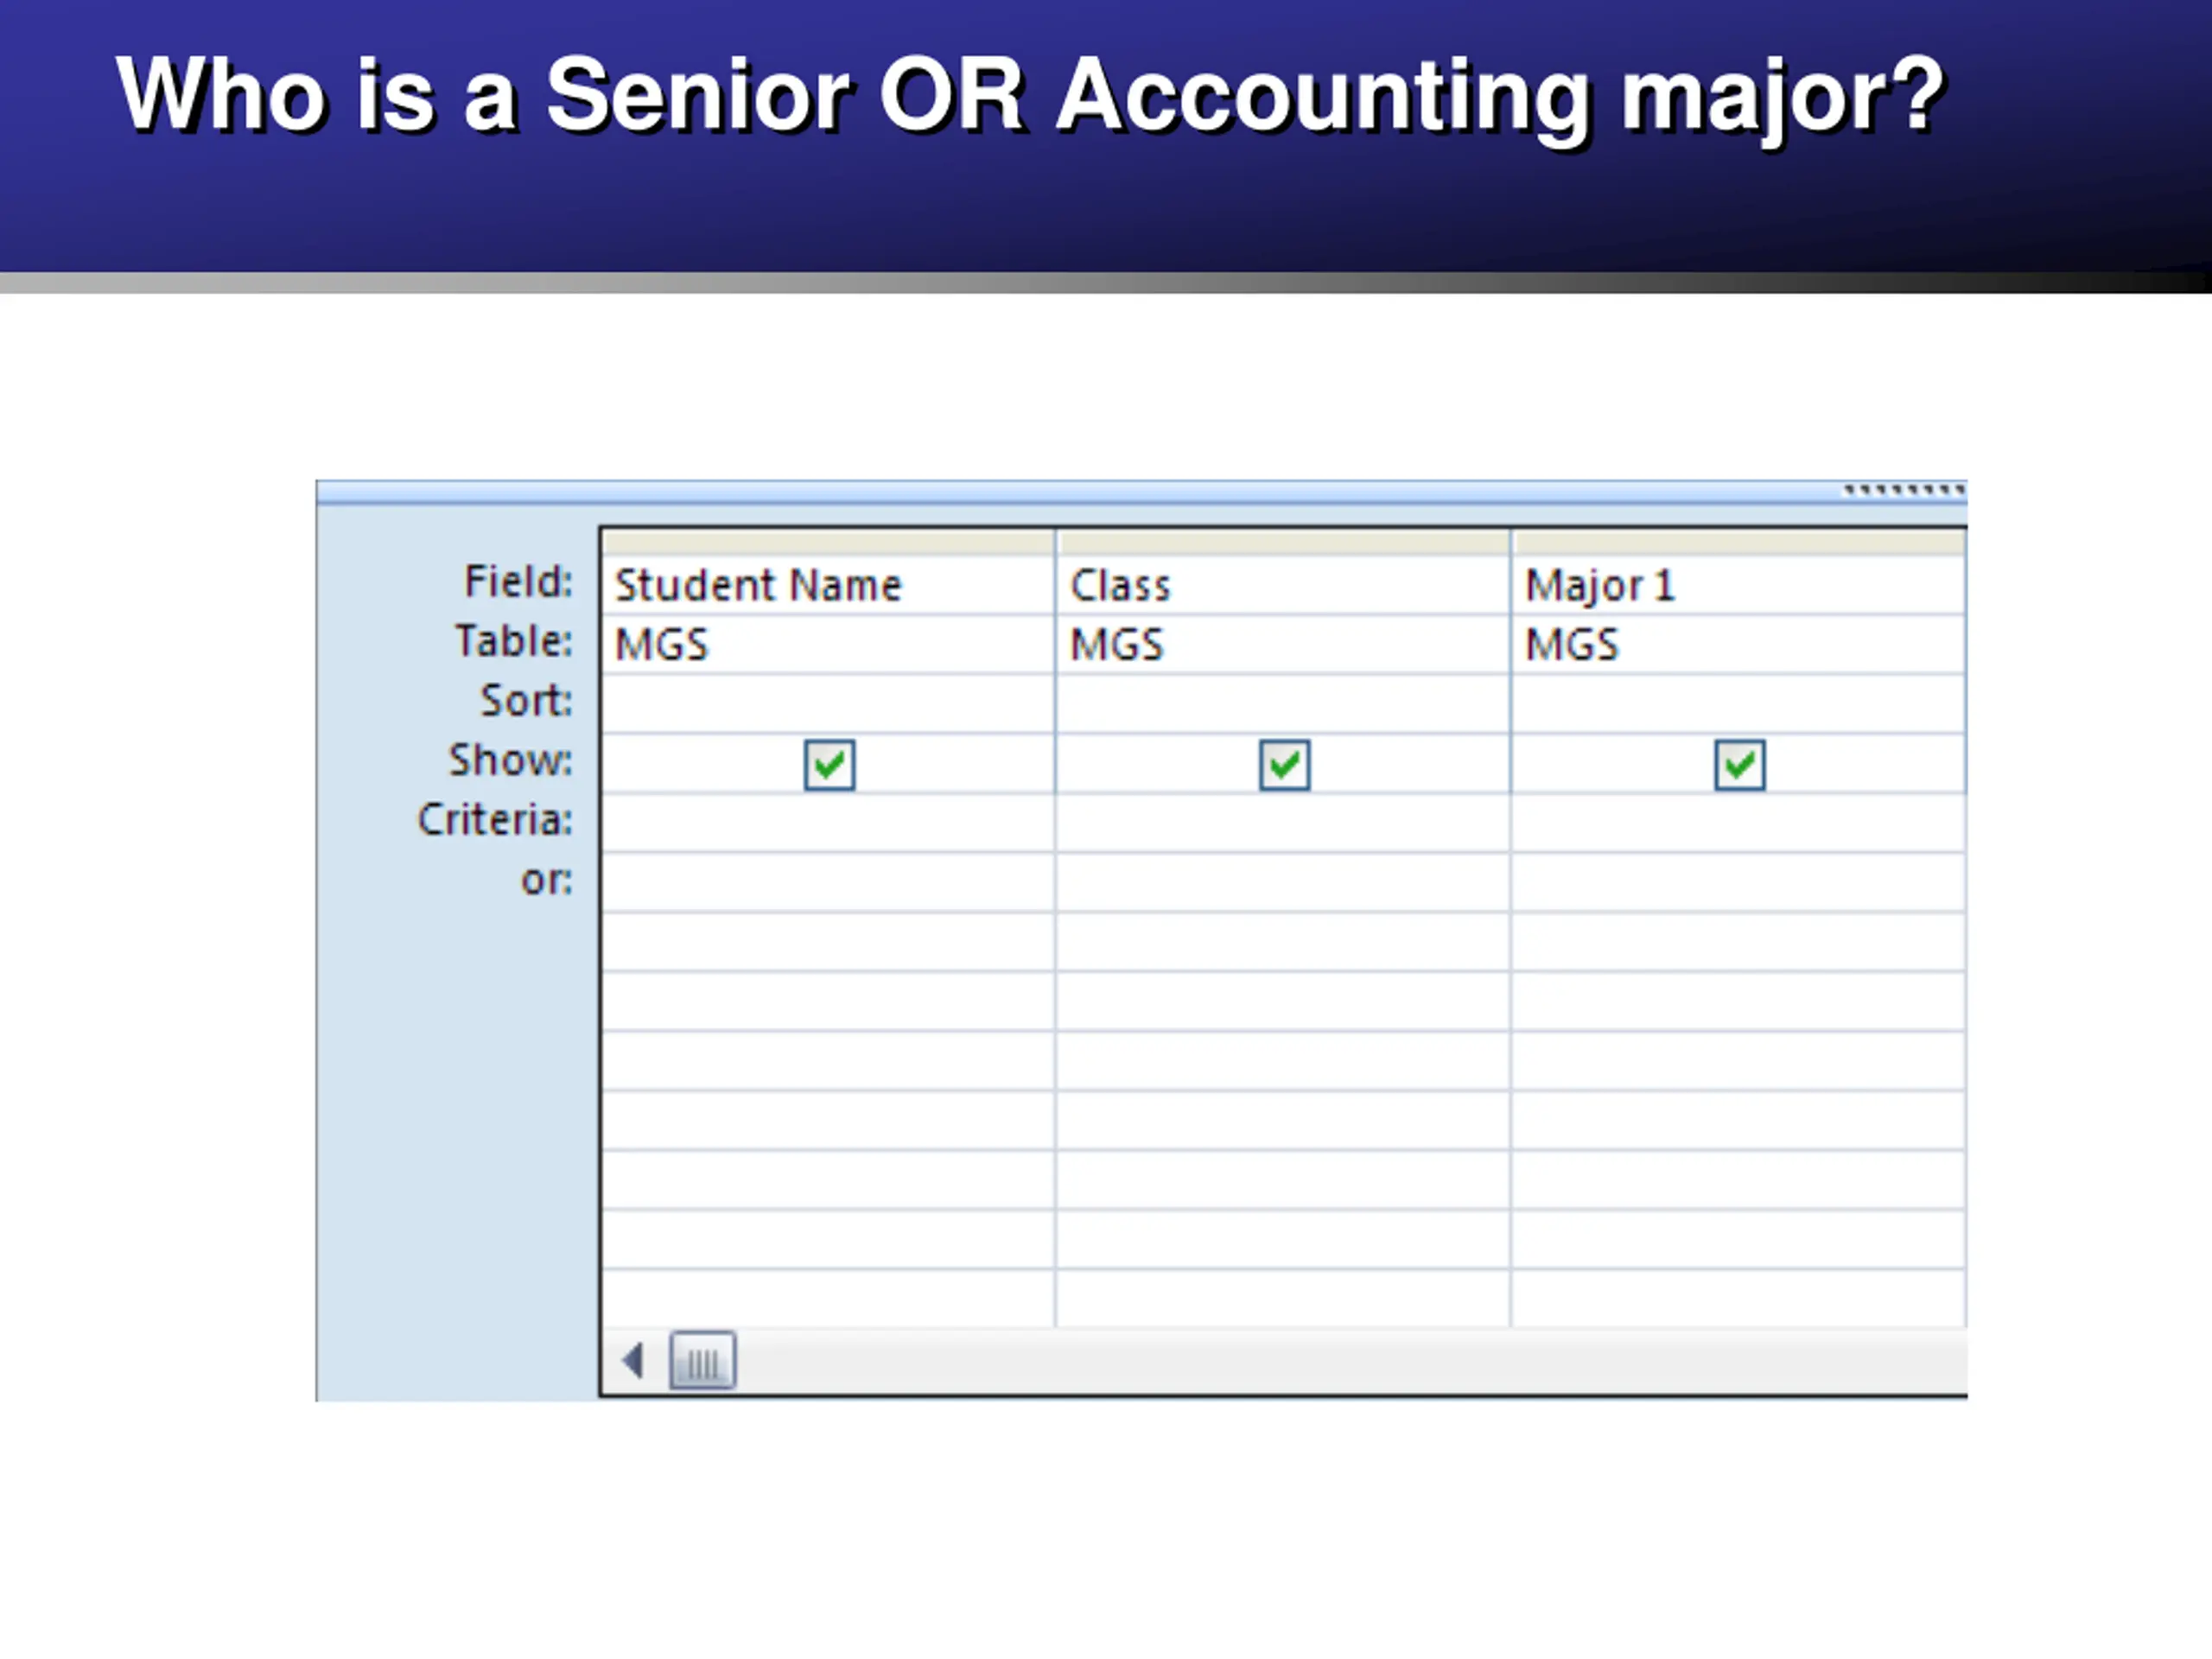Open the Sort cell for Student Name
This screenshot has height=1659, width=2212.
828,704
